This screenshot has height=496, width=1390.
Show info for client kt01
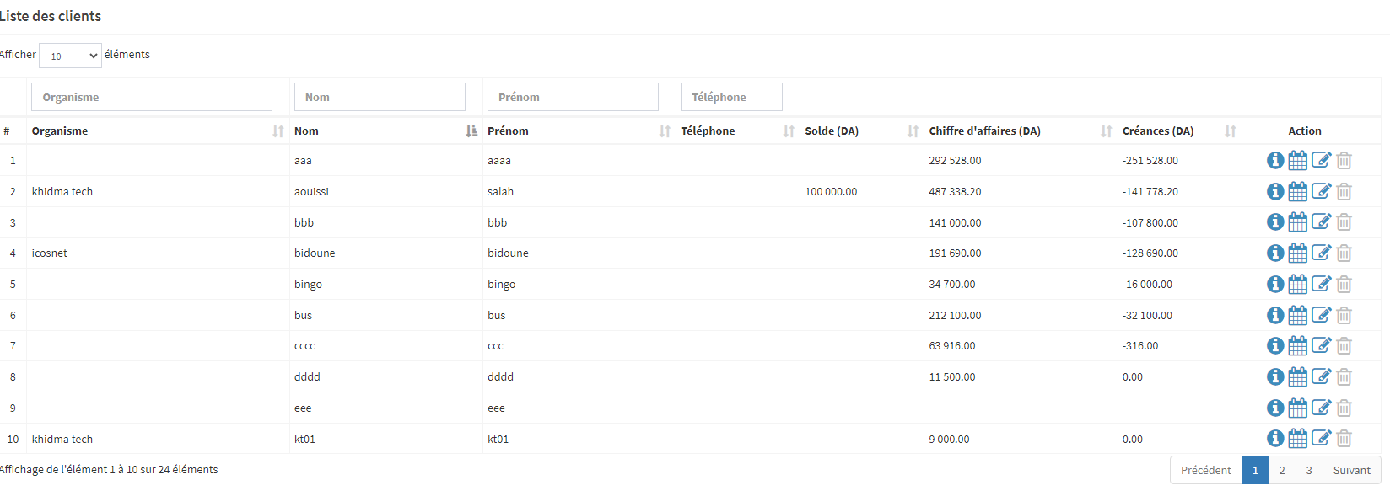coord(1275,439)
